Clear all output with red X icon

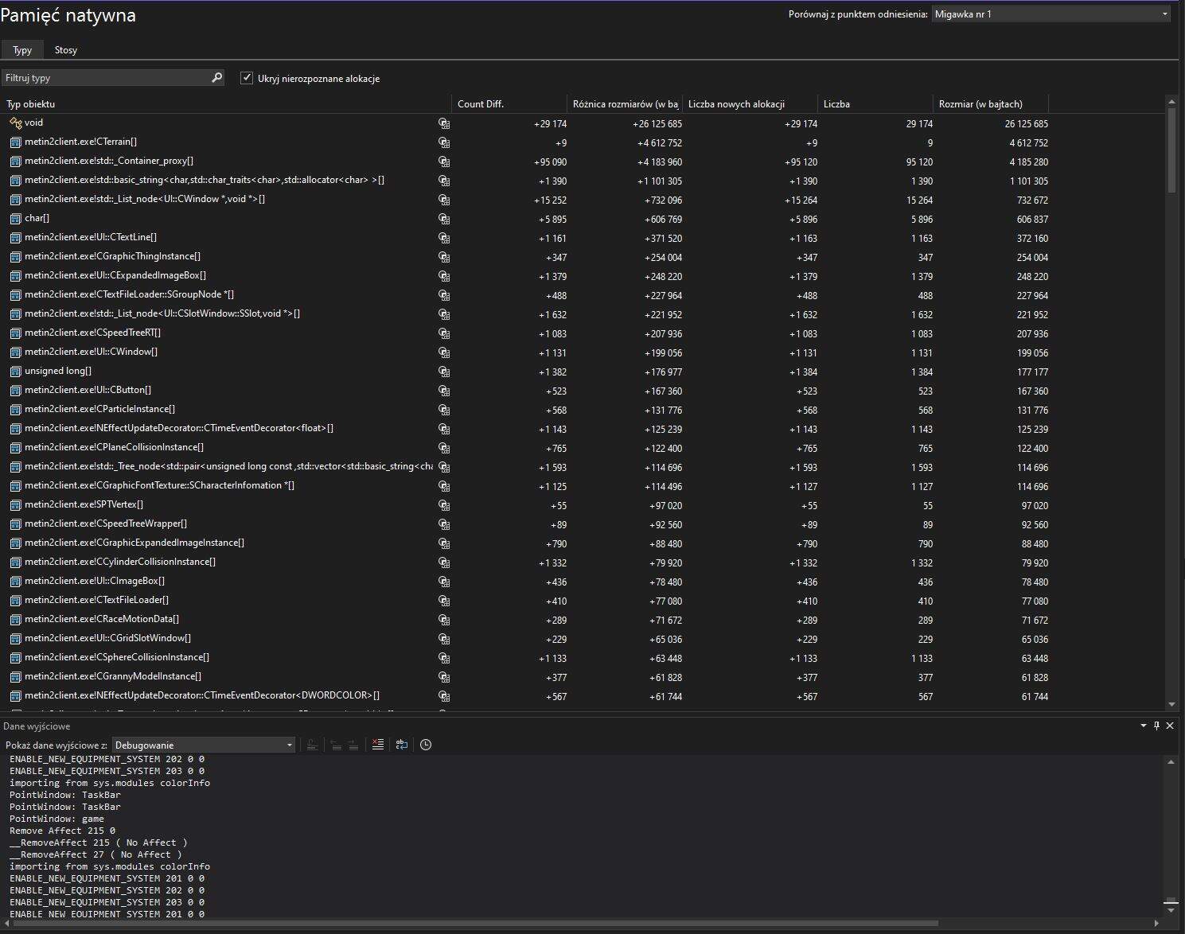(x=378, y=745)
